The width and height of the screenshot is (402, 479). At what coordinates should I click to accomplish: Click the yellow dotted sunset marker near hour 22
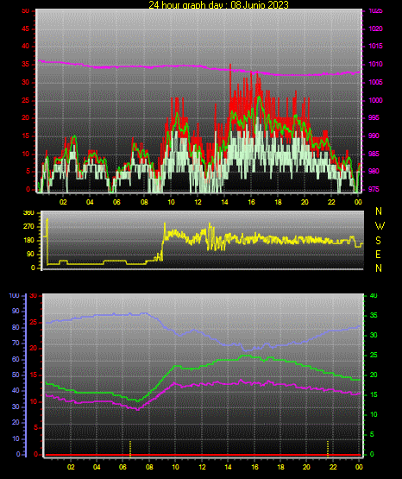point(328,449)
